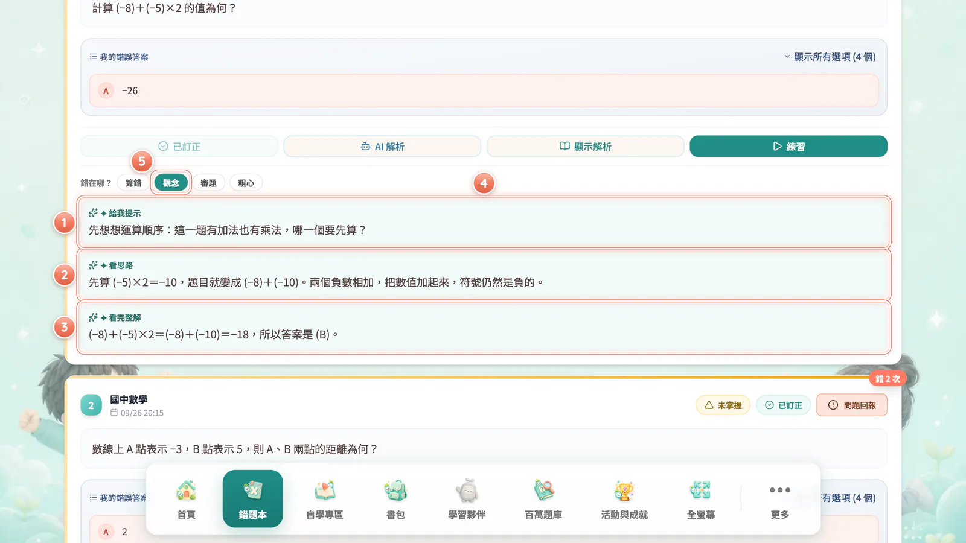The height and width of the screenshot is (543, 966).
Task: Mark question 2 as 未掌握
Action: (723, 405)
